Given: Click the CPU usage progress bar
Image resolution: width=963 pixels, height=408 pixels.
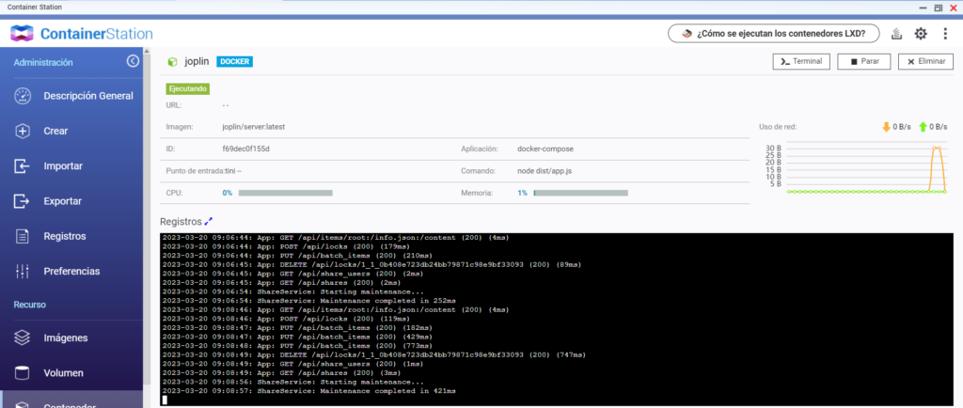Looking at the screenshot, I should [285, 193].
